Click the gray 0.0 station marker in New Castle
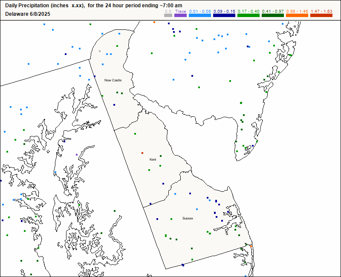 [x=100, y=51]
